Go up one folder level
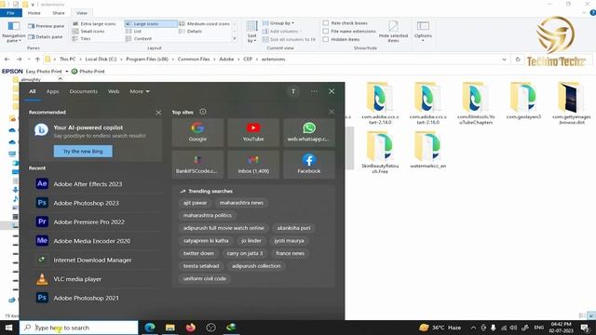This screenshot has height=335, width=596. coord(37,60)
